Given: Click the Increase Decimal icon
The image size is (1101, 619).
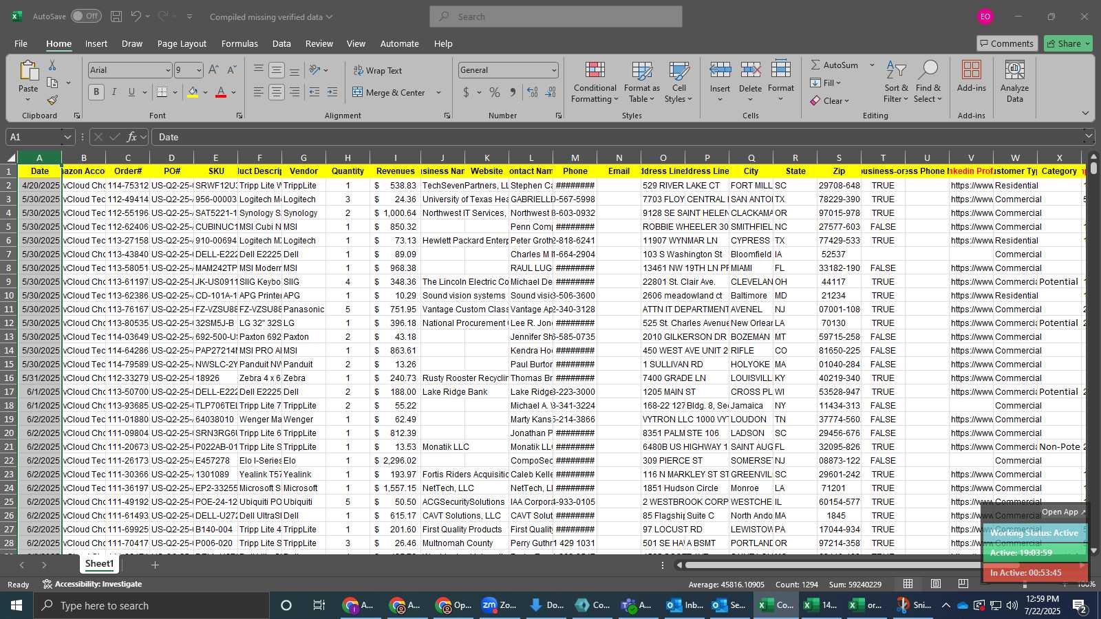Looking at the screenshot, I should 533,92.
